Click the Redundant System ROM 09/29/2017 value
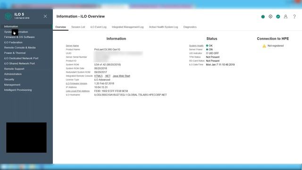 [x=101, y=72]
